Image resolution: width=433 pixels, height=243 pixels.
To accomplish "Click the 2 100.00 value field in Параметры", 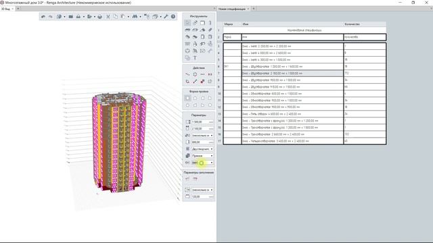I will [202, 129].
